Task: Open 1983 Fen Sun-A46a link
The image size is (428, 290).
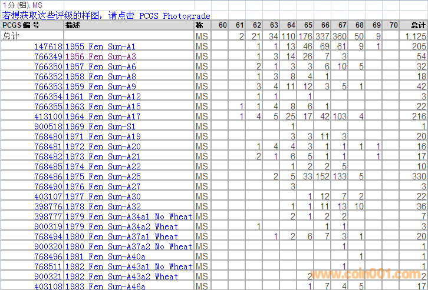Action: (105, 286)
